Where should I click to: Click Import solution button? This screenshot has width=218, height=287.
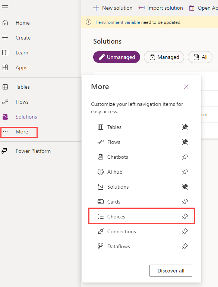click(x=161, y=8)
